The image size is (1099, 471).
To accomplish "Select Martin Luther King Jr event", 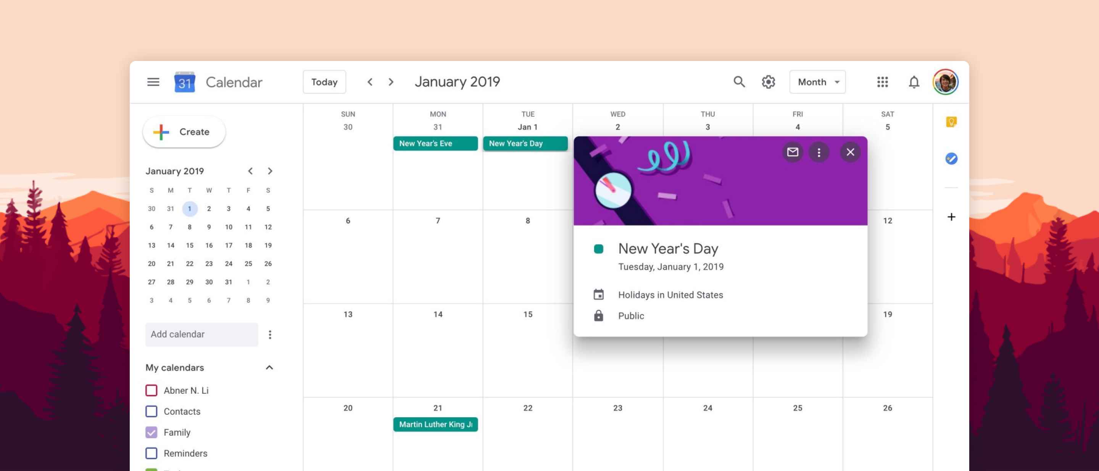I will point(435,424).
